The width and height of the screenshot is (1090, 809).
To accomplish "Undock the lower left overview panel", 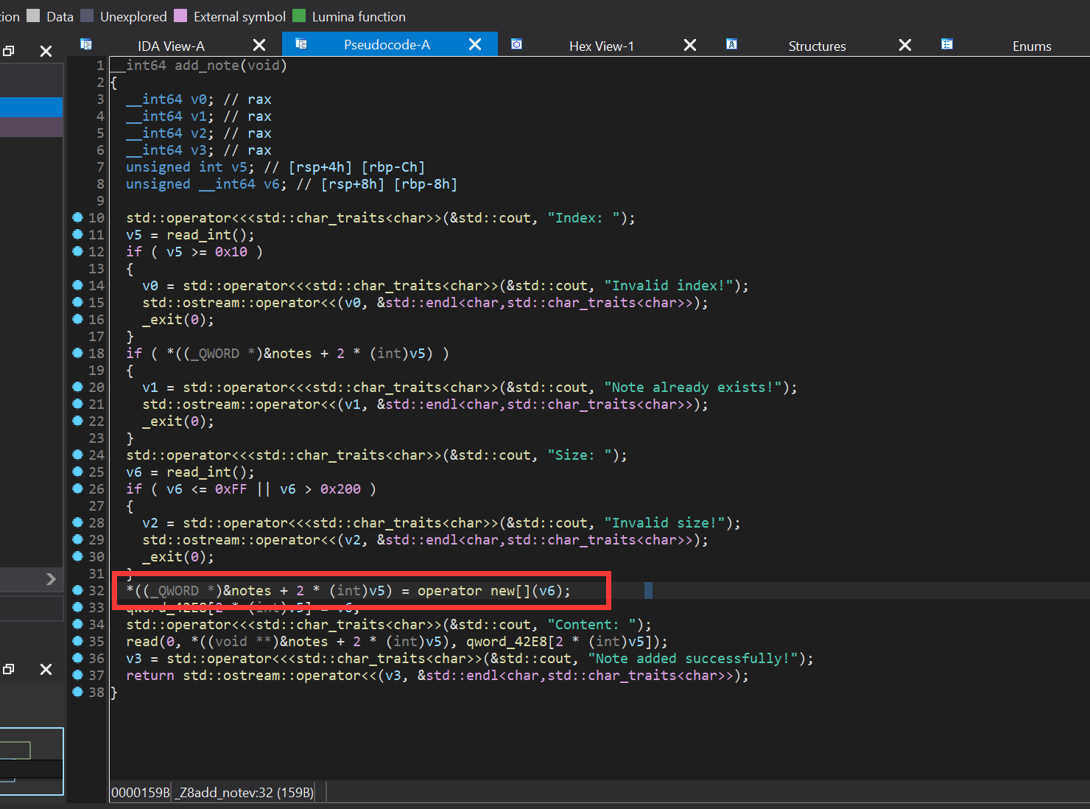I will click(x=9, y=669).
